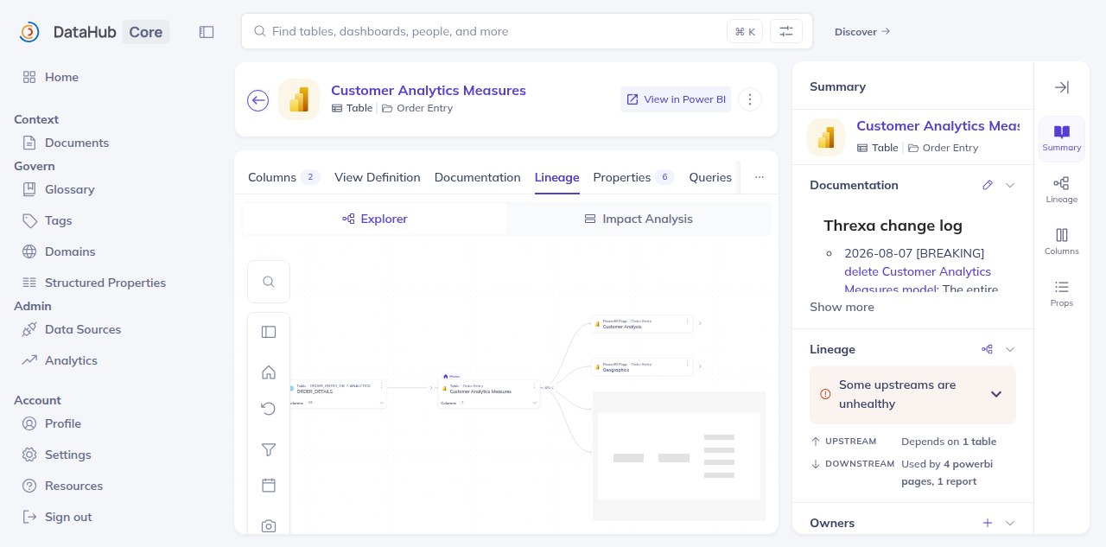Toggle lineage sidebar panel tool
Image resolution: width=1106 pixels, height=547 pixels.
tap(269, 332)
